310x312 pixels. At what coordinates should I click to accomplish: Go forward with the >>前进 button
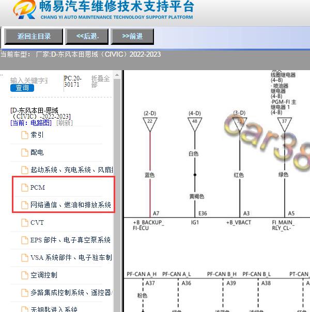point(132,37)
